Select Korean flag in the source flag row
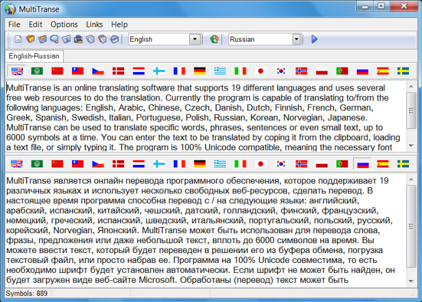Viewport: 422px width, 302px height. pos(281,71)
